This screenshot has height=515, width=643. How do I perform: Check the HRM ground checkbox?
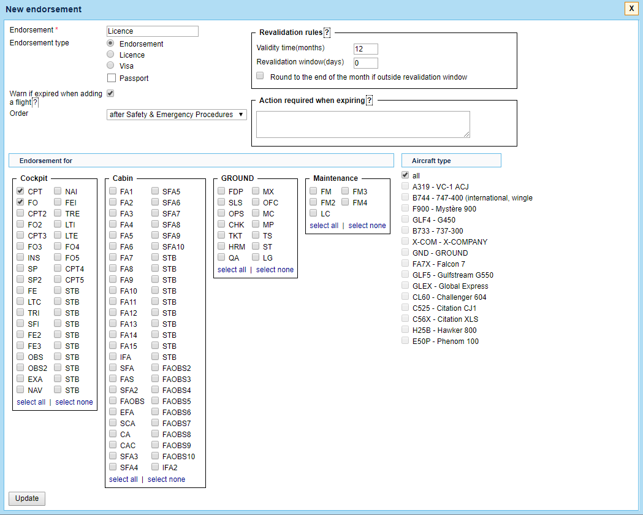point(221,246)
